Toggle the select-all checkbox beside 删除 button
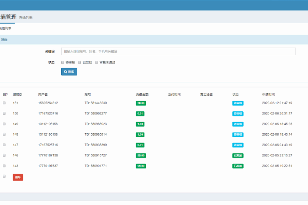The height and width of the screenshot is (205, 308). [4, 176]
